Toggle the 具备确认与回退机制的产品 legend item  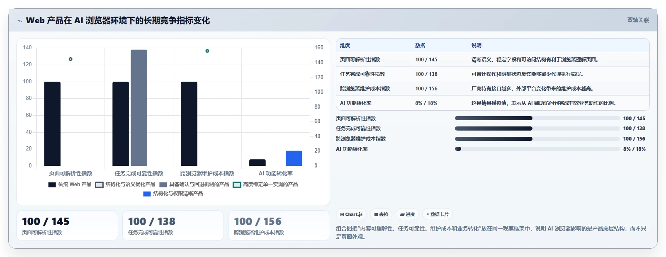click(x=194, y=184)
